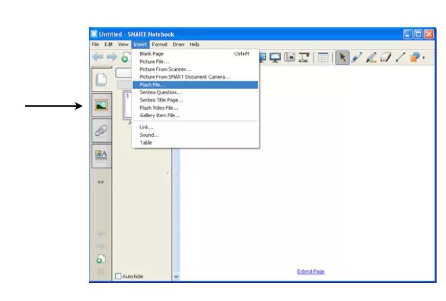
Task: Choose Picture From SMART Document Camera...
Action: (195, 77)
